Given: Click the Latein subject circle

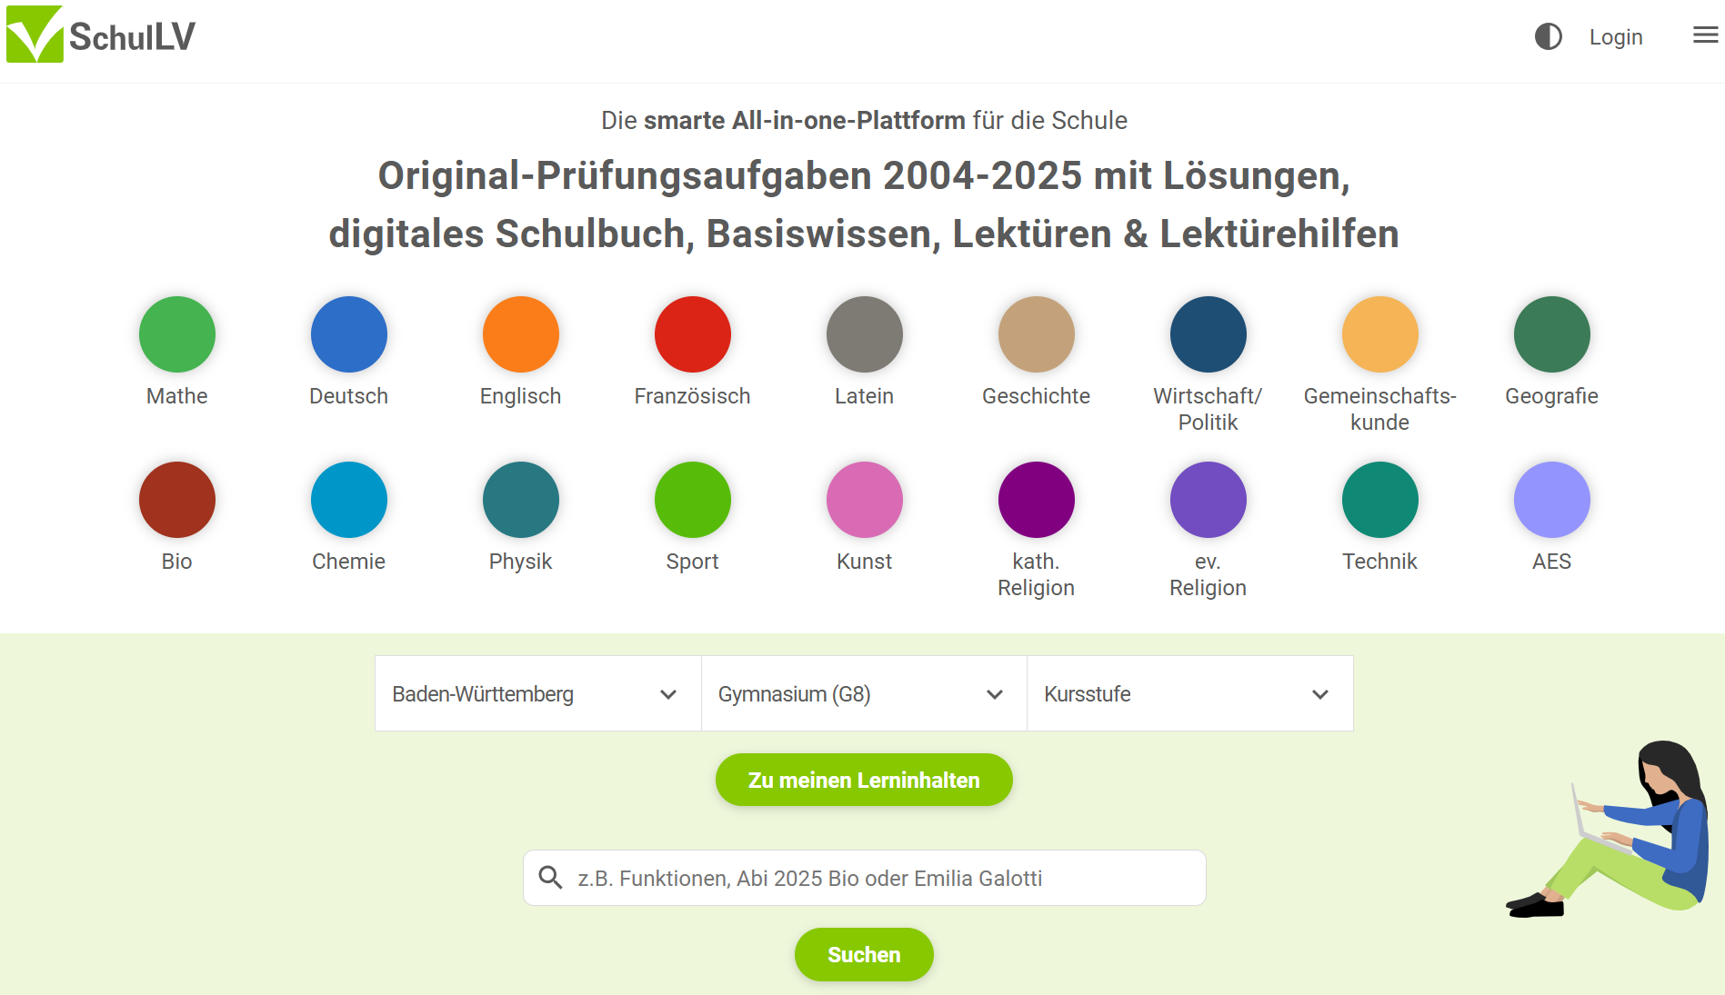Looking at the screenshot, I should pos(864,333).
